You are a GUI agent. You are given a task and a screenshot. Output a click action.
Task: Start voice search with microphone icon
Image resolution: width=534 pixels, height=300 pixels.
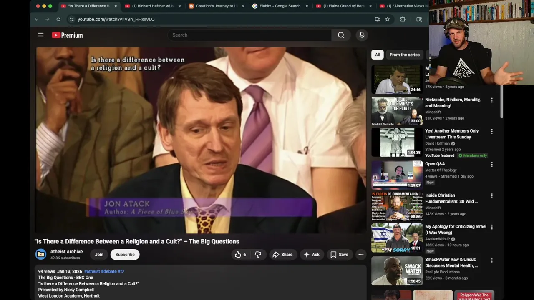pos(362,35)
